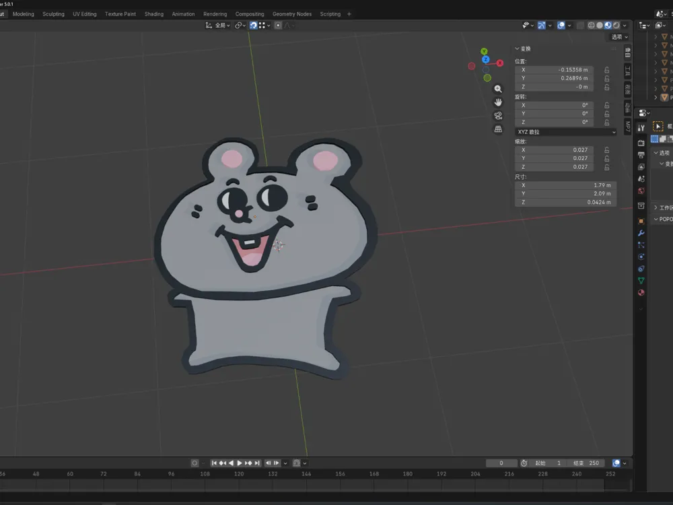Open the Object properties orange square

coord(641,221)
